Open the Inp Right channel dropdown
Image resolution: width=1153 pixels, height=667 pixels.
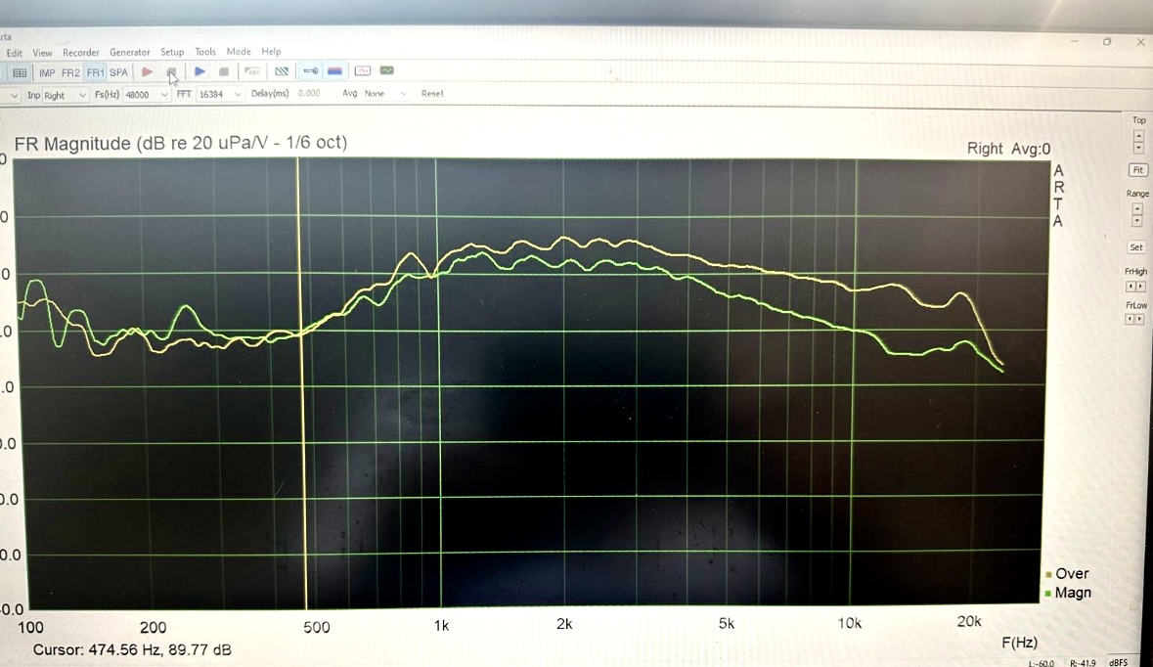click(x=65, y=95)
